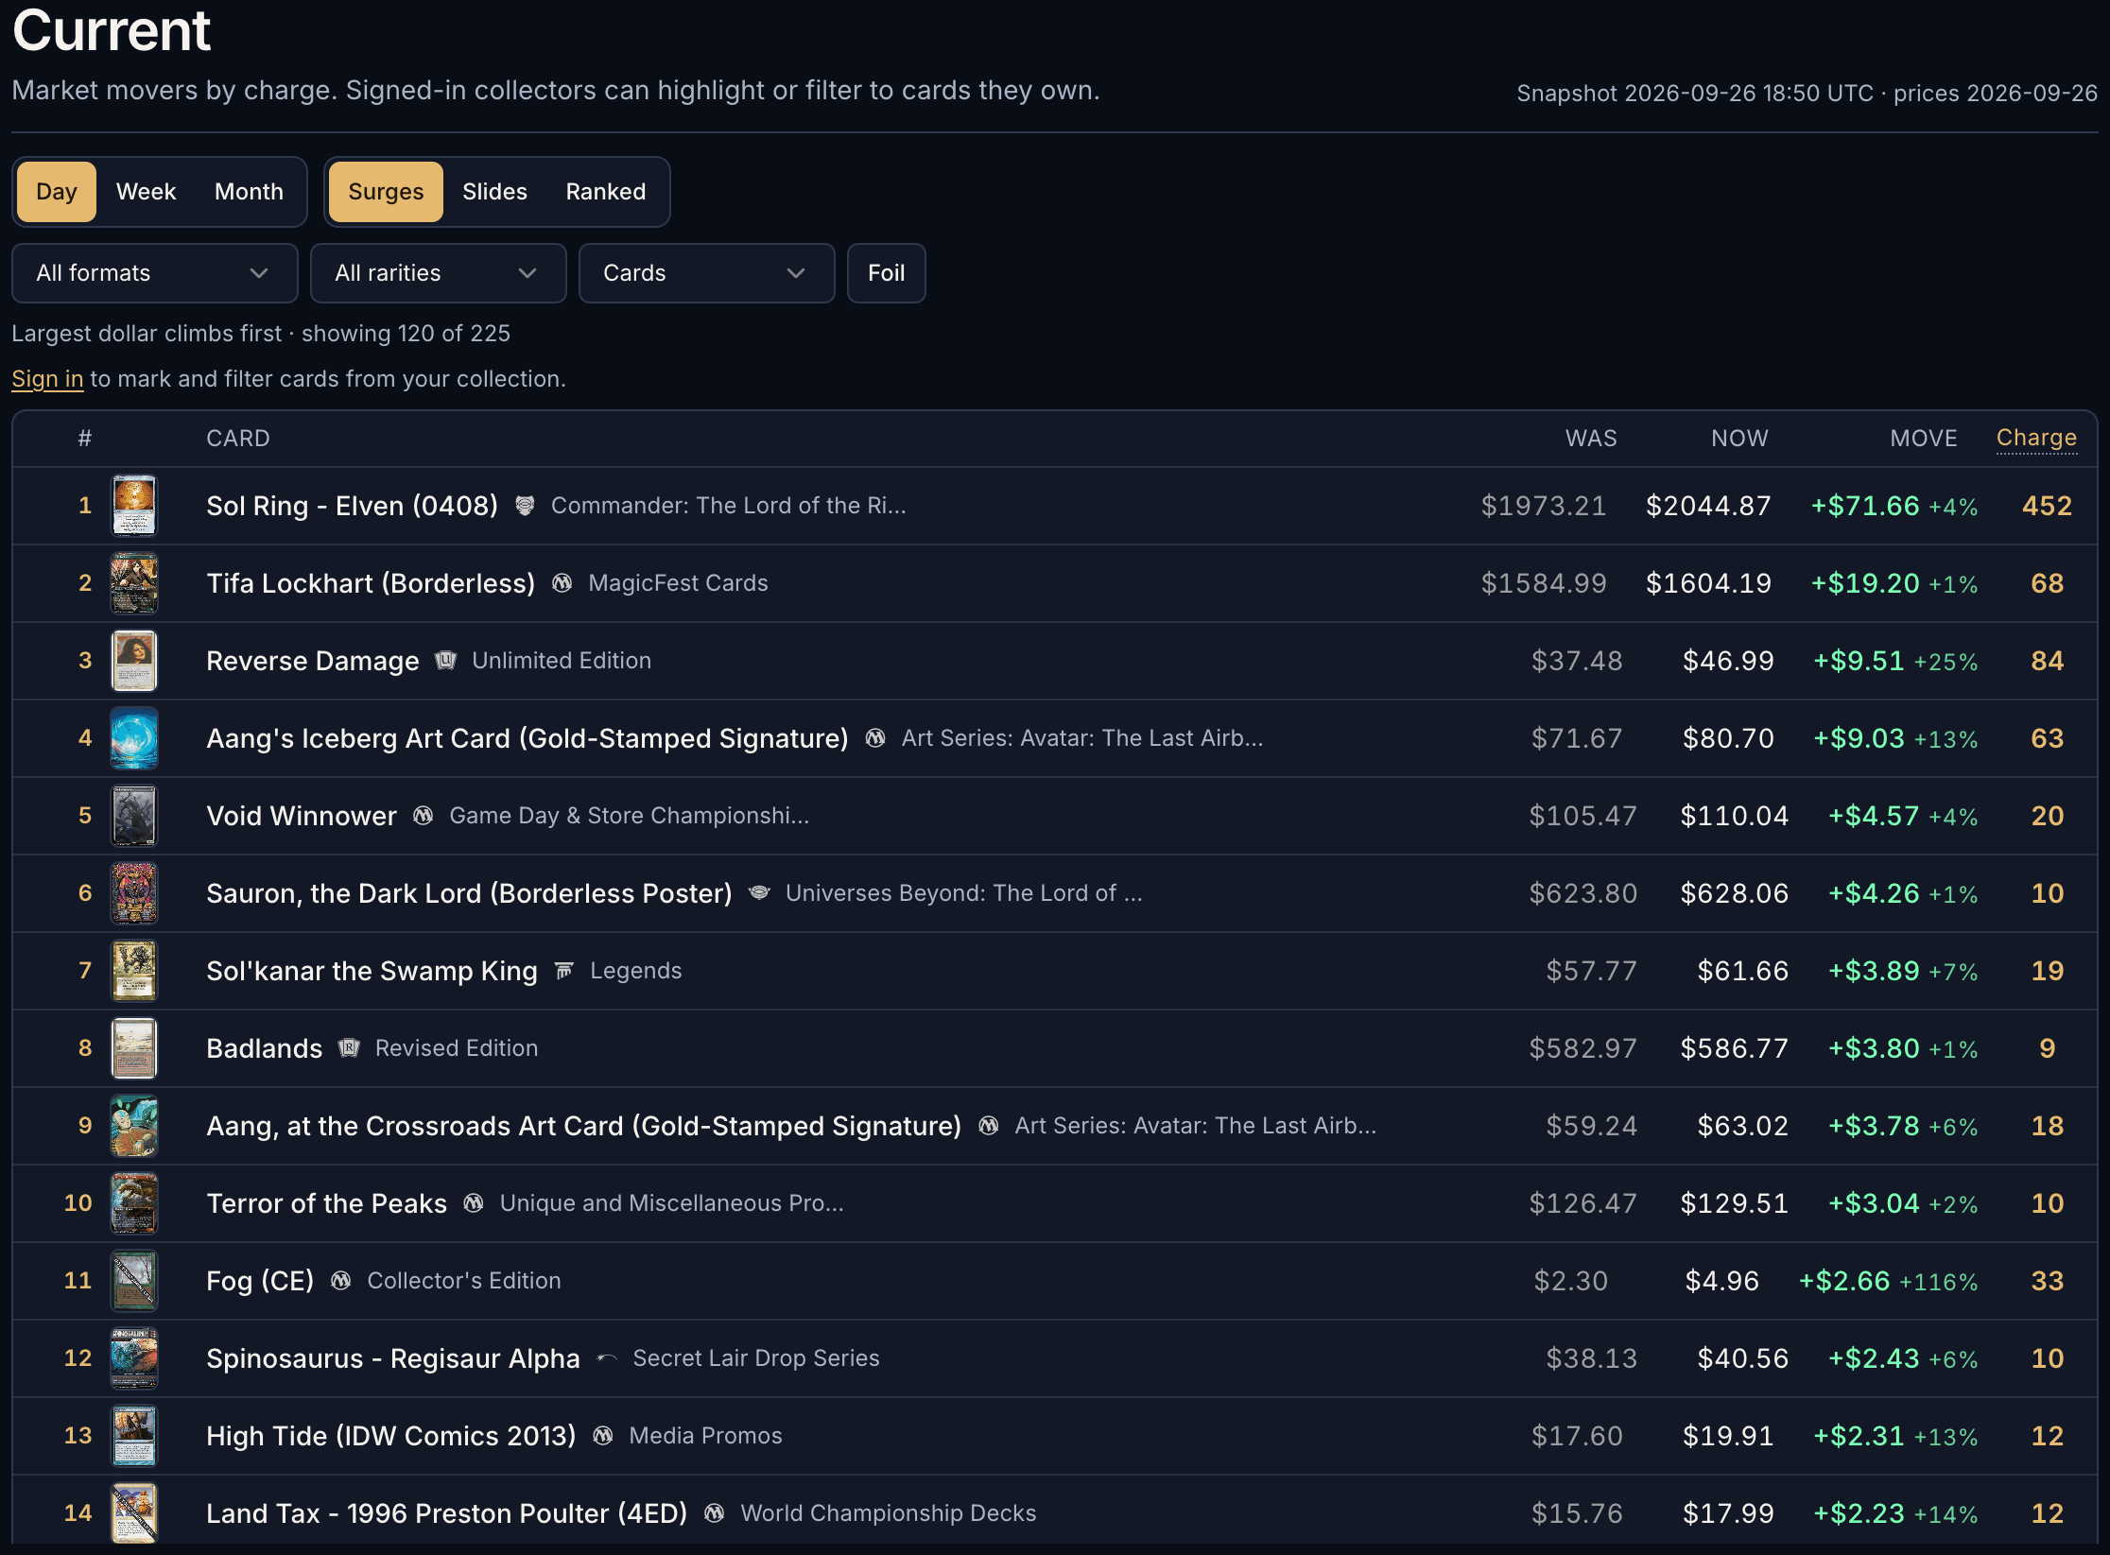
Task: Click the $2044.87 current price
Action: click(x=1708, y=506)
